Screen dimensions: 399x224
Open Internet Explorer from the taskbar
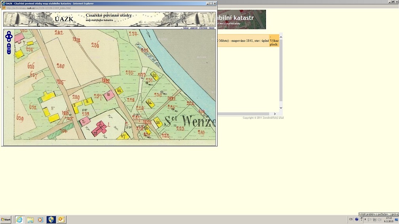[x=19, y=219]
